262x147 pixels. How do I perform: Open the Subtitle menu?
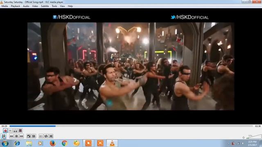click(45, 6)
